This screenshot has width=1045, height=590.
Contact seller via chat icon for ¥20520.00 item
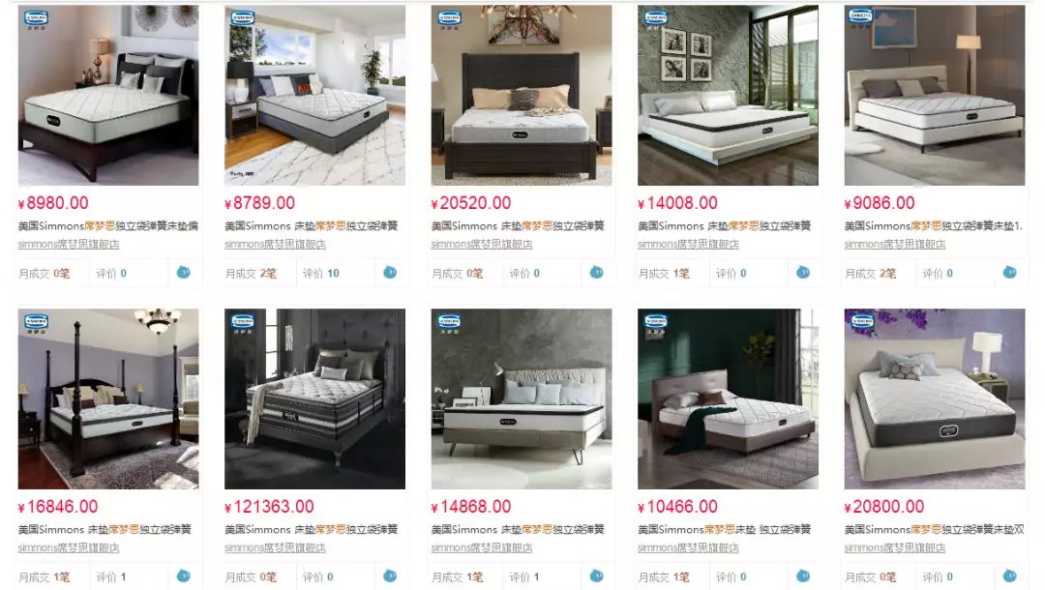(x=596, y=273)
